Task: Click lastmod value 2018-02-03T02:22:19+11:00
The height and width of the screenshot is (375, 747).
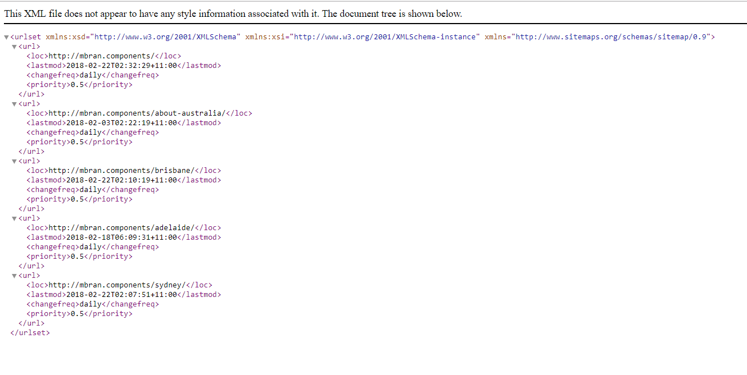Action: tap(121, 122)
